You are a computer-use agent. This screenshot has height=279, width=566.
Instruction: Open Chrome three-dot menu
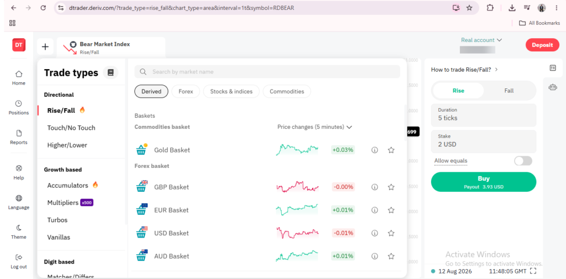[556, 8]
